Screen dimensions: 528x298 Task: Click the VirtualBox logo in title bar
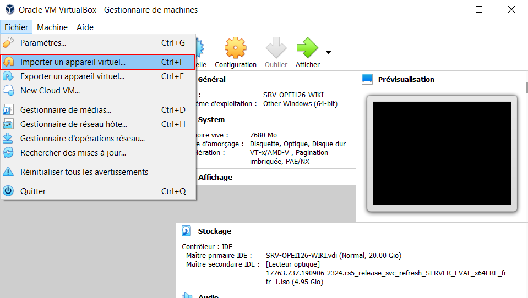click(10, 9)
